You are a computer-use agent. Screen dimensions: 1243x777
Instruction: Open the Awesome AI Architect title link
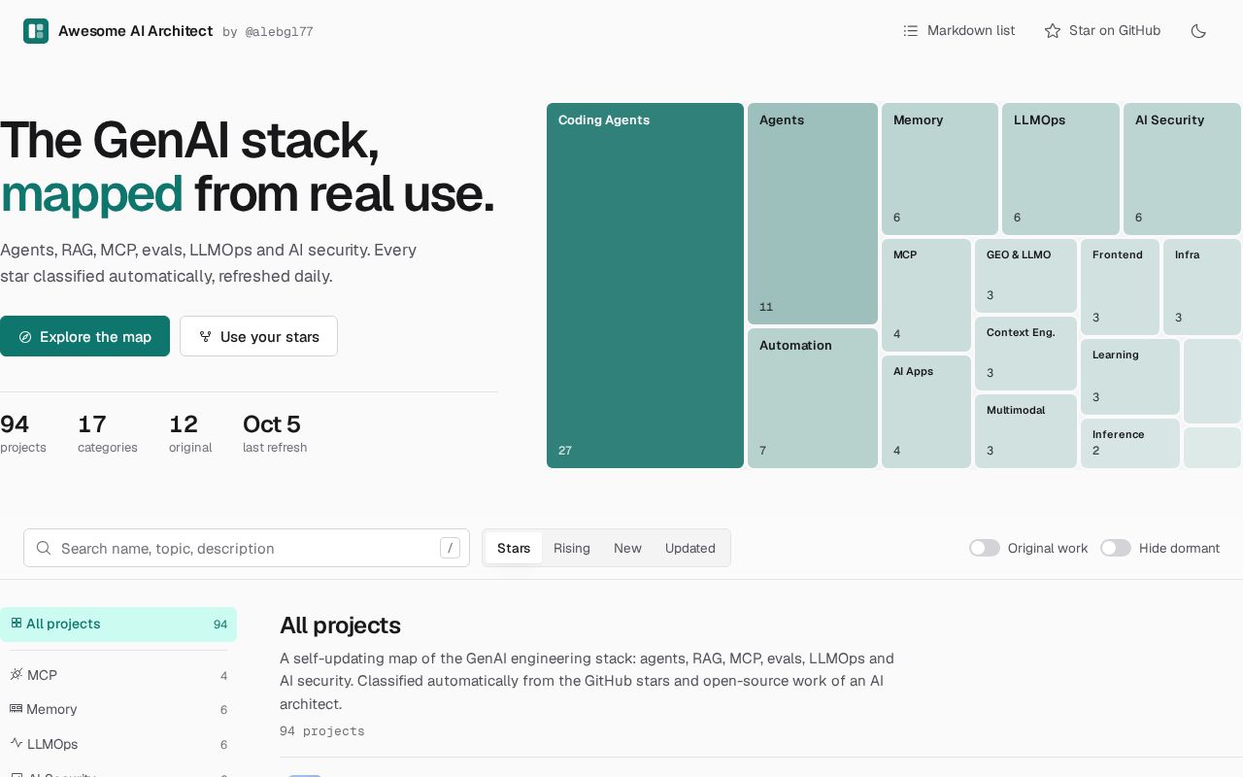(x=135, y=31)
